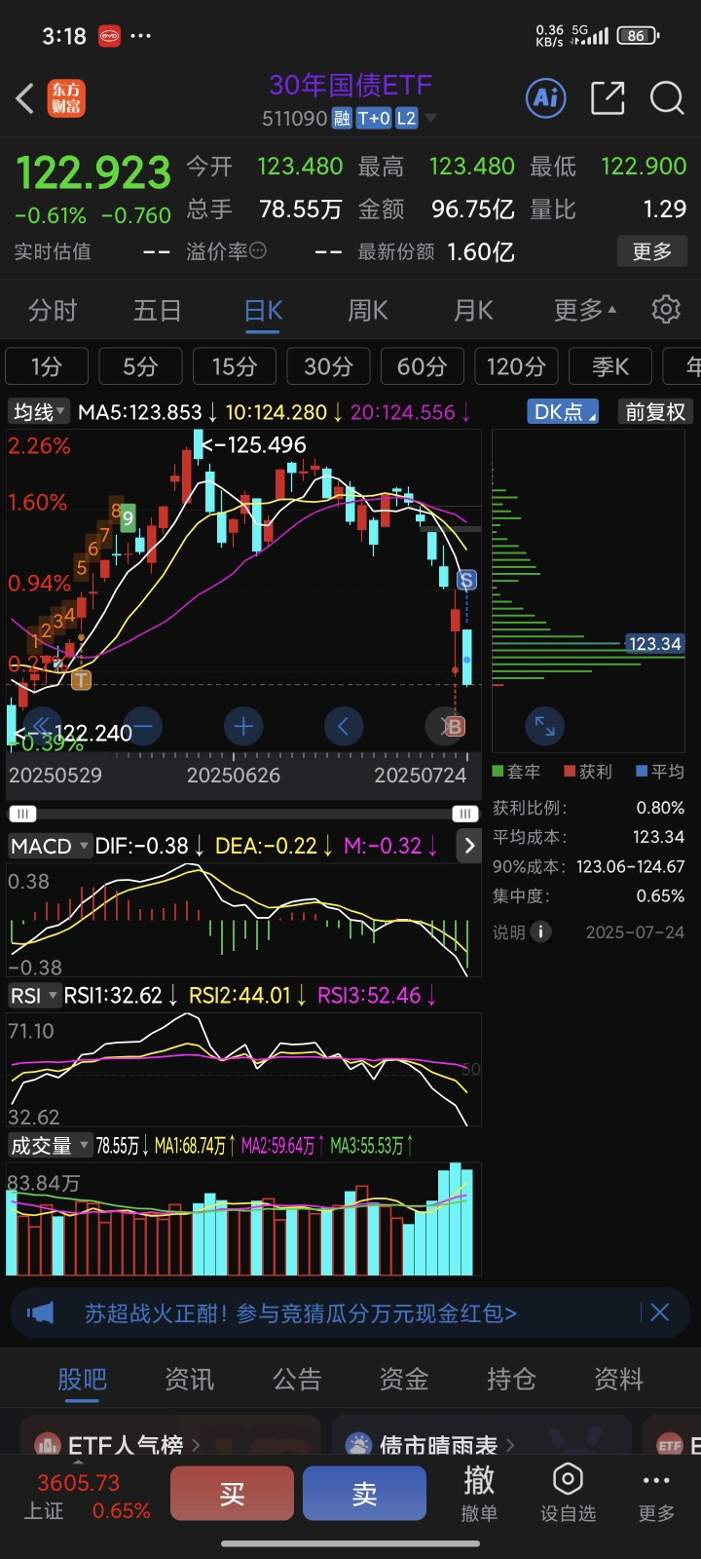Image resolution: width=701 pixels, height=1559 pixels.
Task: Switch to 日K tab
Action: (263, 310)
